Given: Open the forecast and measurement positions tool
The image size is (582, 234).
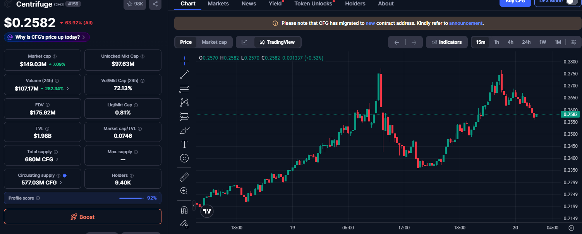Looking at the screenshot, I should click(184, 116).
